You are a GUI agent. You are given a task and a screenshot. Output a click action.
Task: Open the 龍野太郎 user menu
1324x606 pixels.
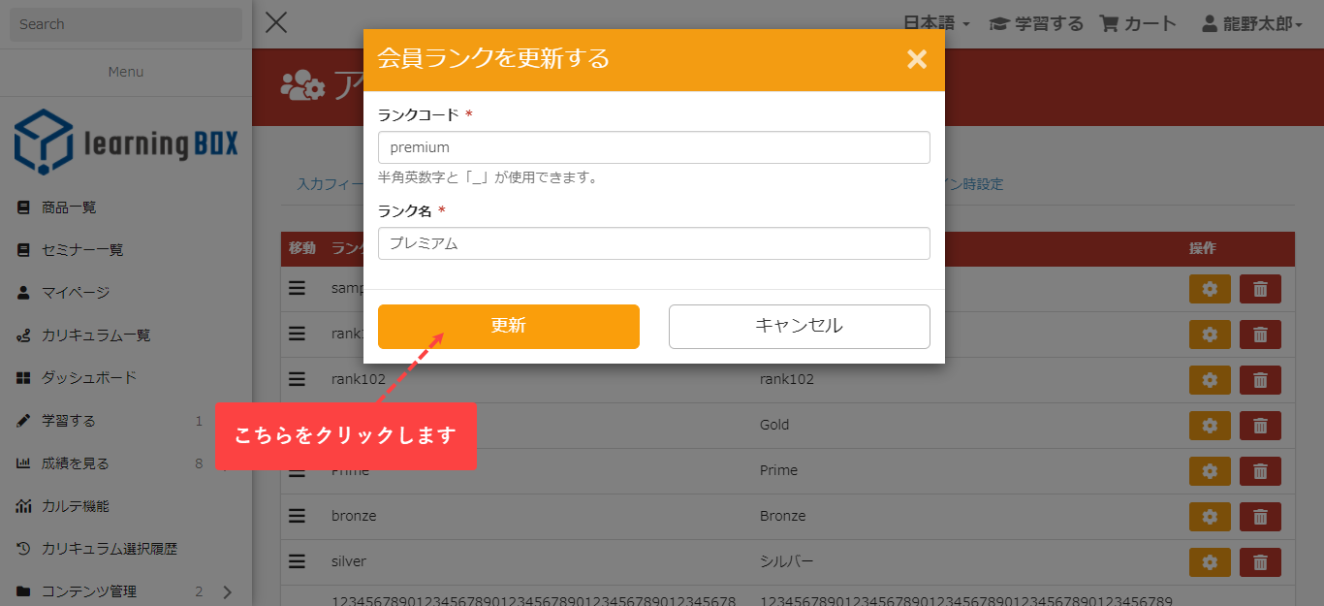[1252, 23]
